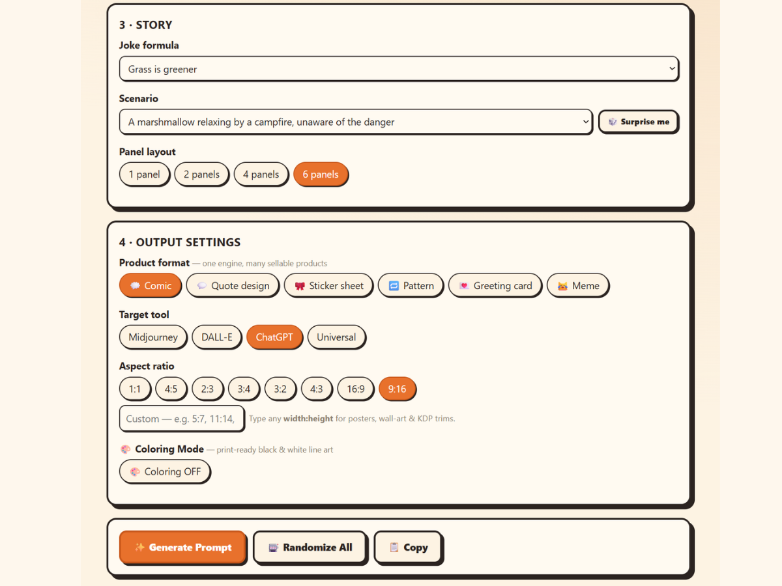Viewport: 782px width, 586px height.
Task: Select the Comic speech bubble icon
Action: (136, 286)
